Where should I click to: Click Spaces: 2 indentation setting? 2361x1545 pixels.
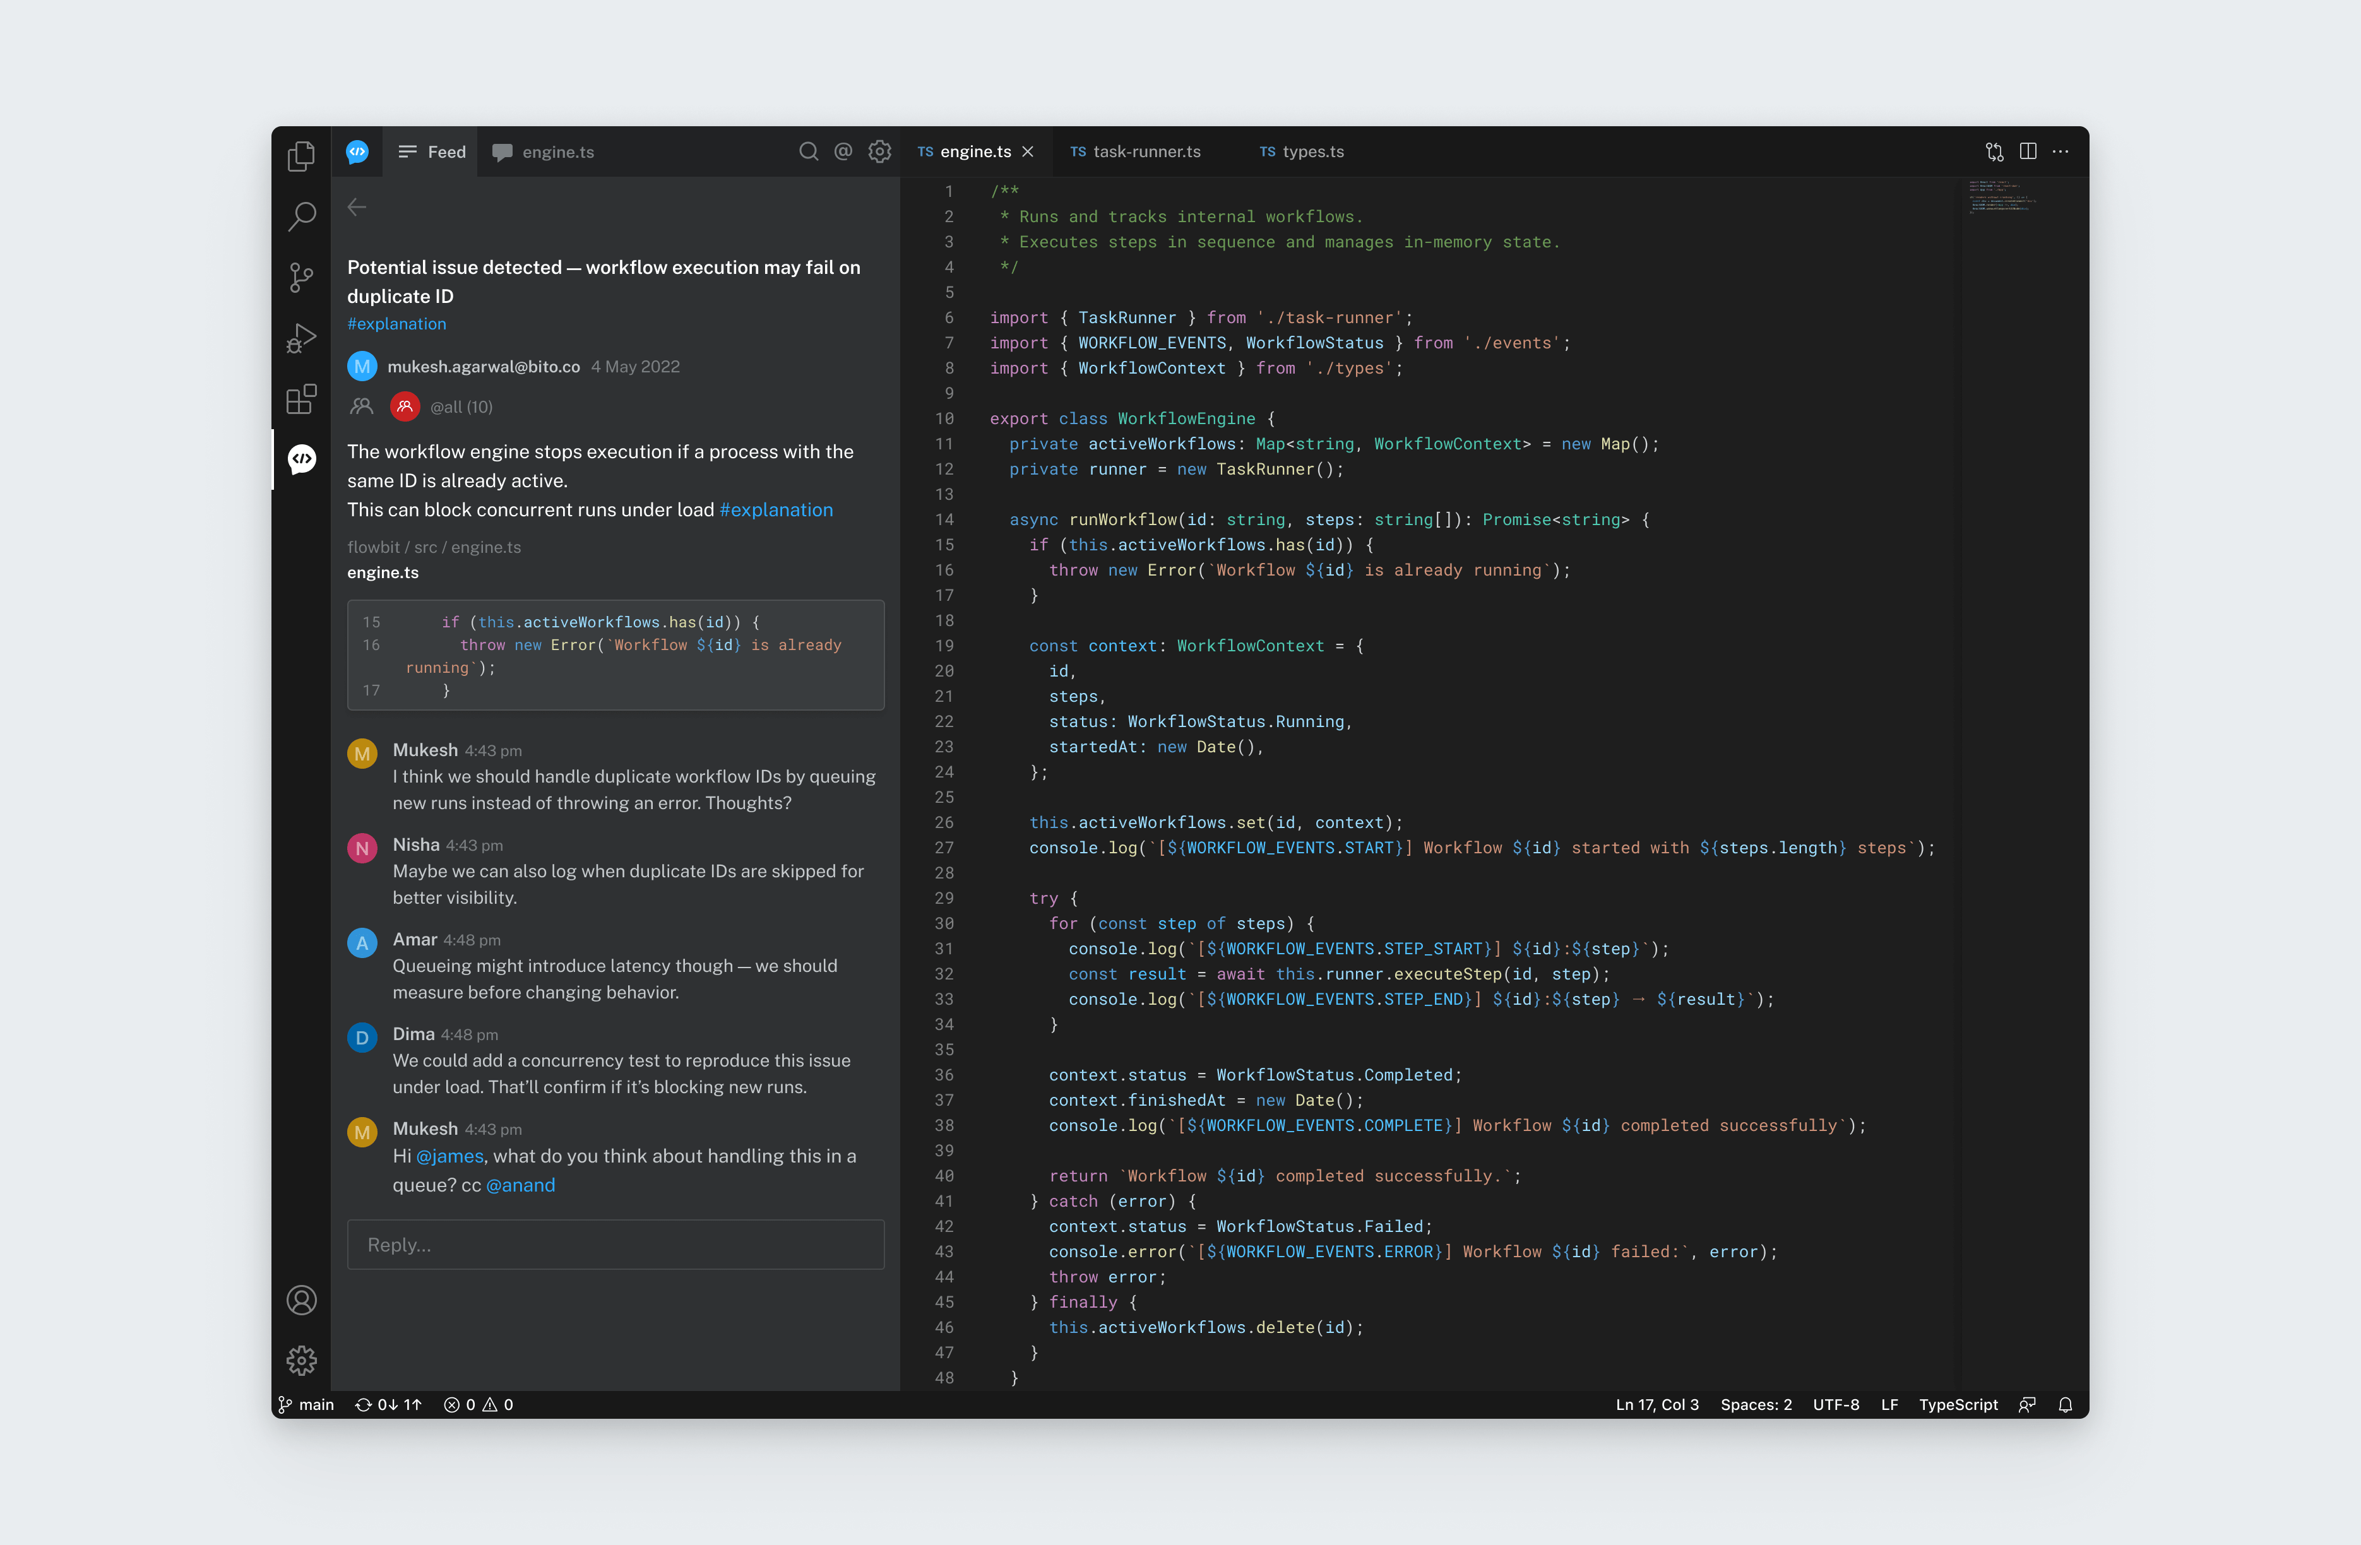click(1756, 1404)
